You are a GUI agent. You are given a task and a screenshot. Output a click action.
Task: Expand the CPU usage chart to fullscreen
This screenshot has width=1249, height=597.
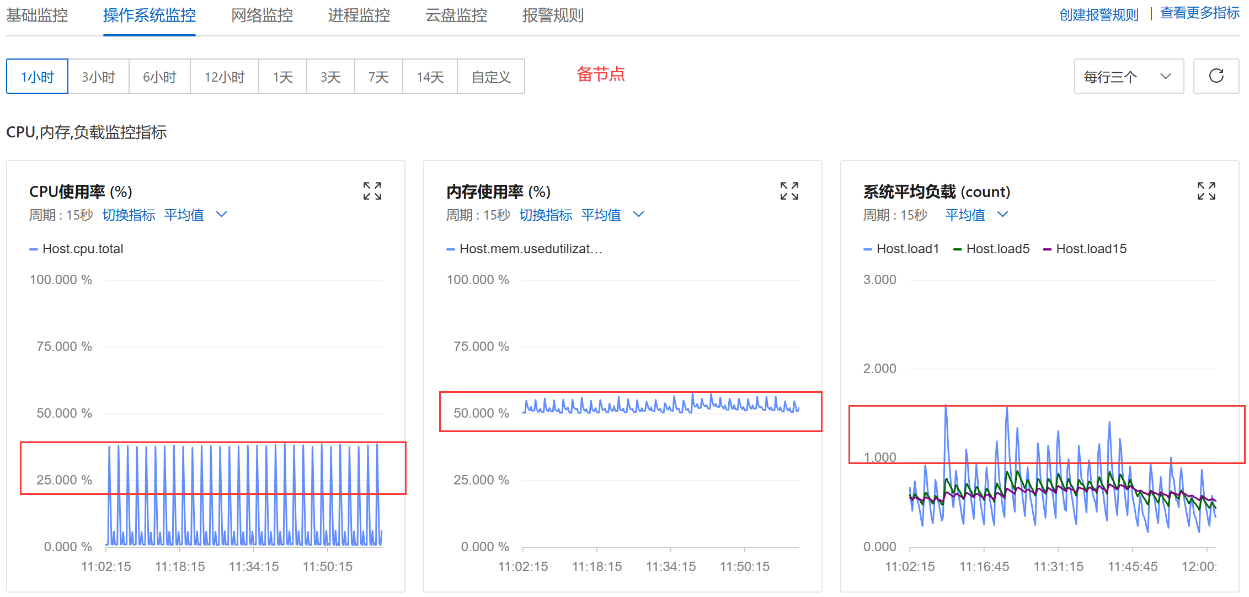(372, 191)
